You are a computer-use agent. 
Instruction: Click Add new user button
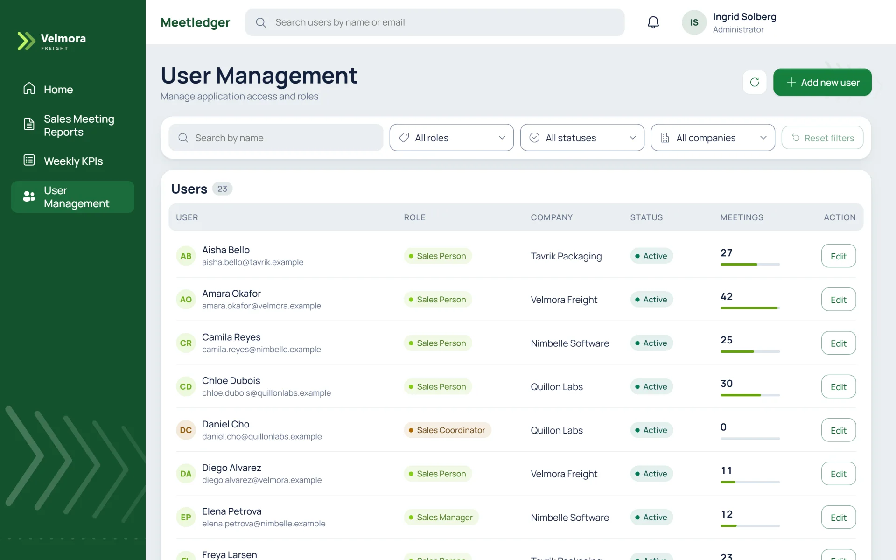tap(822, 83)
